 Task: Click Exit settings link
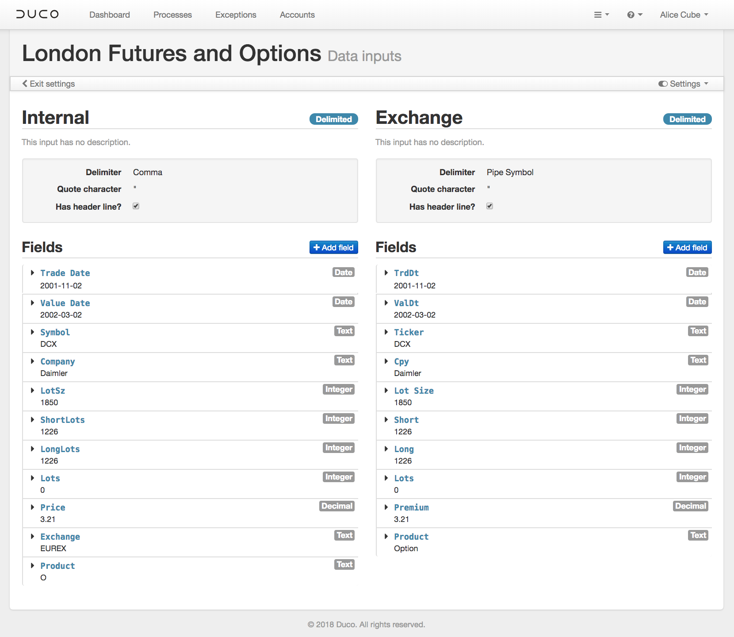[49, 84]
